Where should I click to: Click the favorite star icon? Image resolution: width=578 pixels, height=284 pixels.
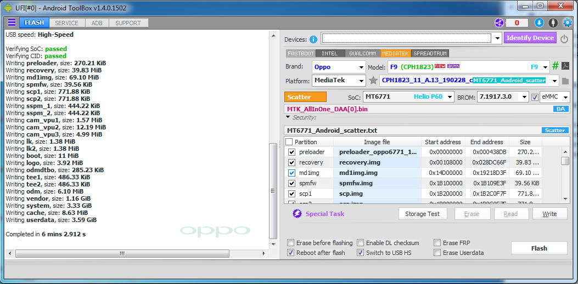coord(373,80)
